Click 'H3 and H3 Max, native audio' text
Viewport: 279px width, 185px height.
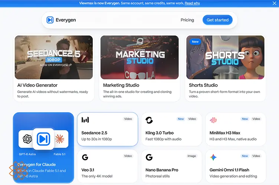click(x=233, y=139)
